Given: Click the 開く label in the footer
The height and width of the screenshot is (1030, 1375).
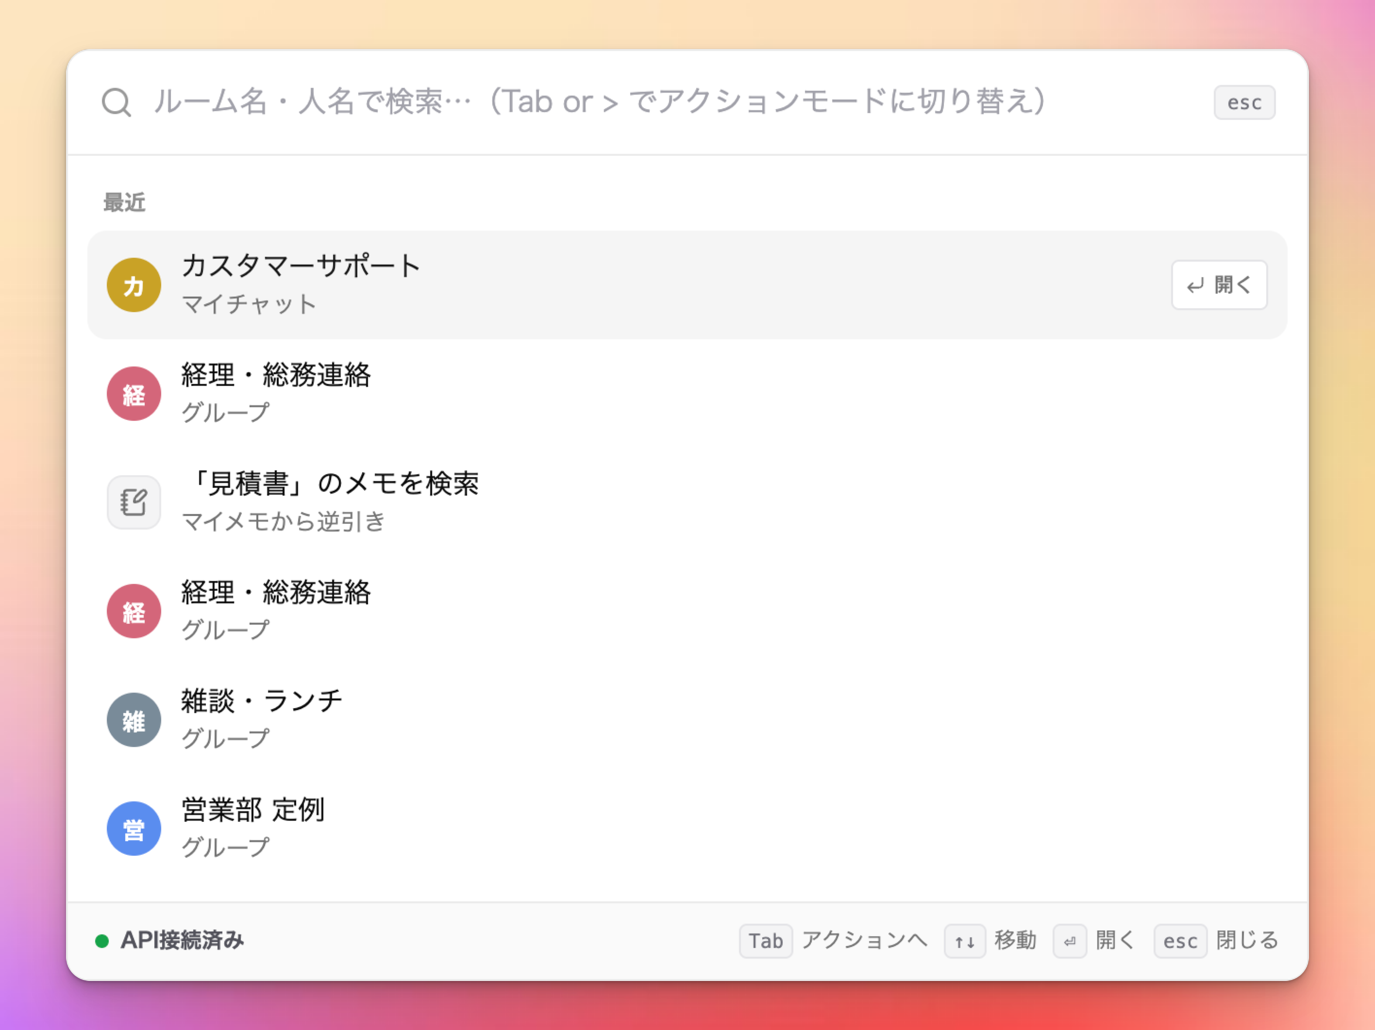Looking at the screenshot, I should [1115, 941].
